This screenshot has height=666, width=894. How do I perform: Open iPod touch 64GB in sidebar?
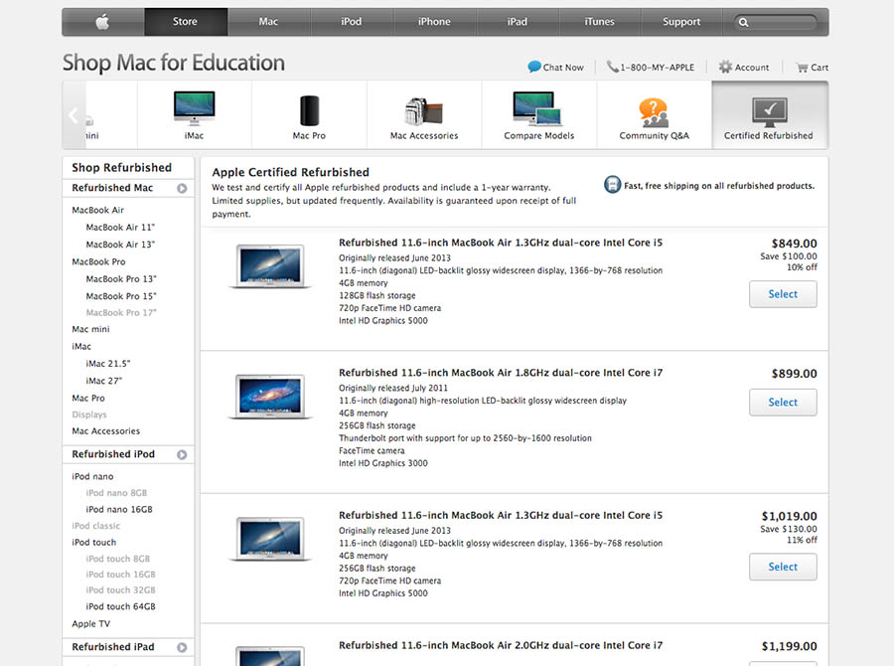[x=120, y=606]
